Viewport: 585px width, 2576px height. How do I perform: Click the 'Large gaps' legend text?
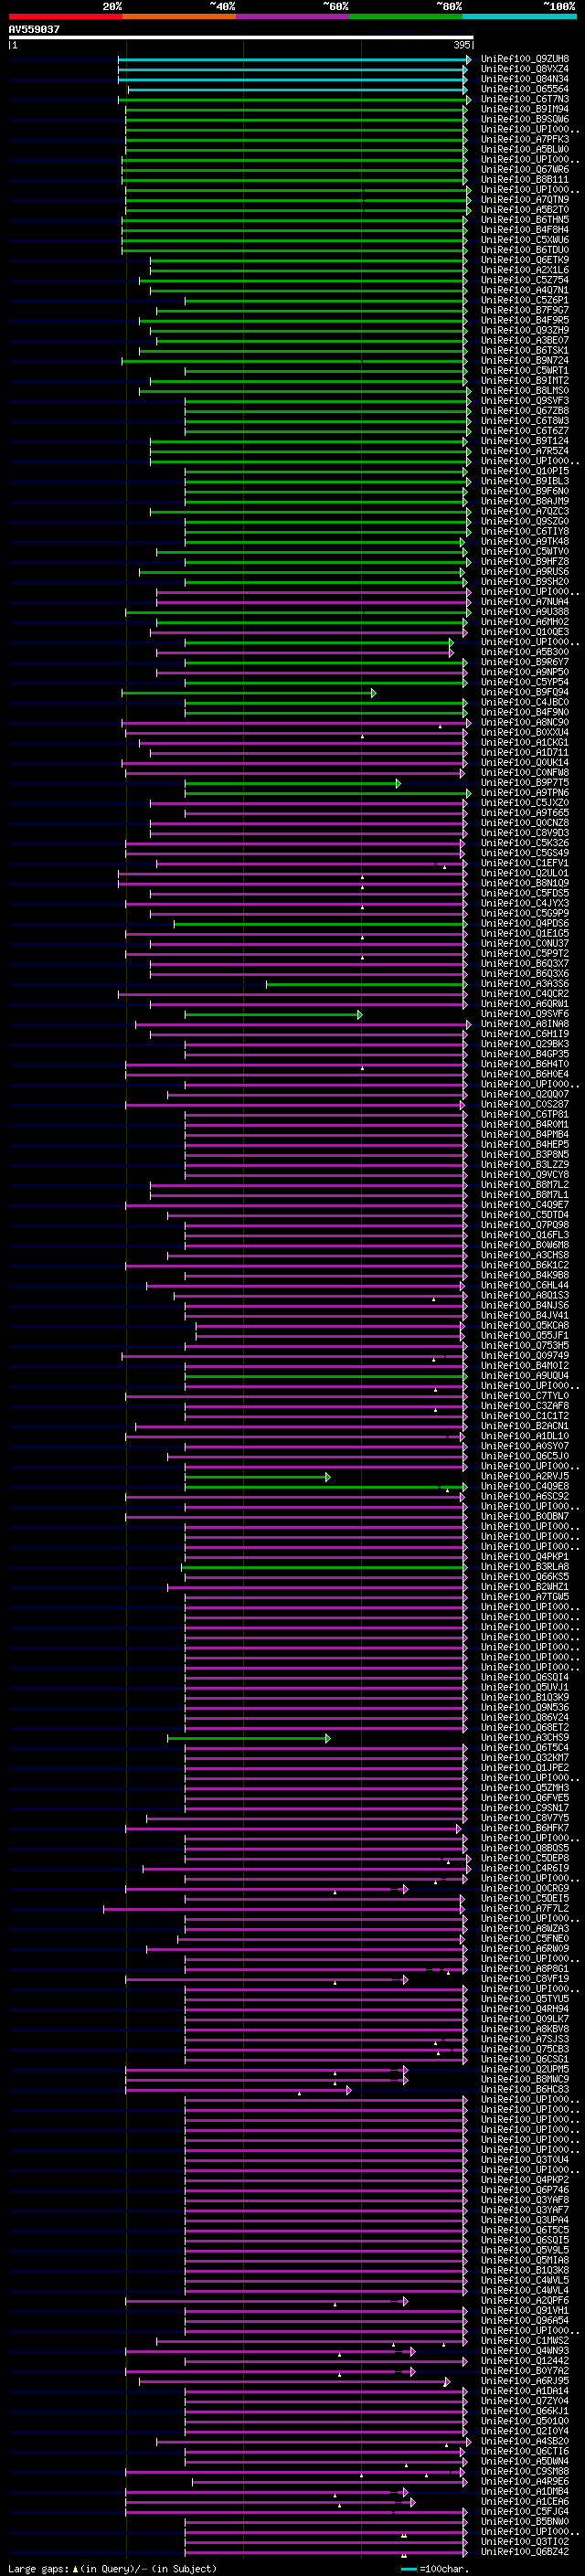coord(39,2569)
